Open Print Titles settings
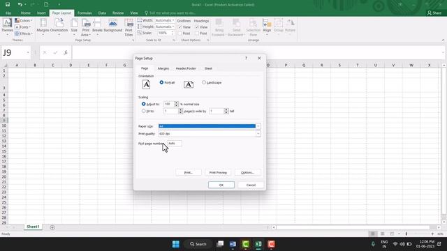 point(129,27)
